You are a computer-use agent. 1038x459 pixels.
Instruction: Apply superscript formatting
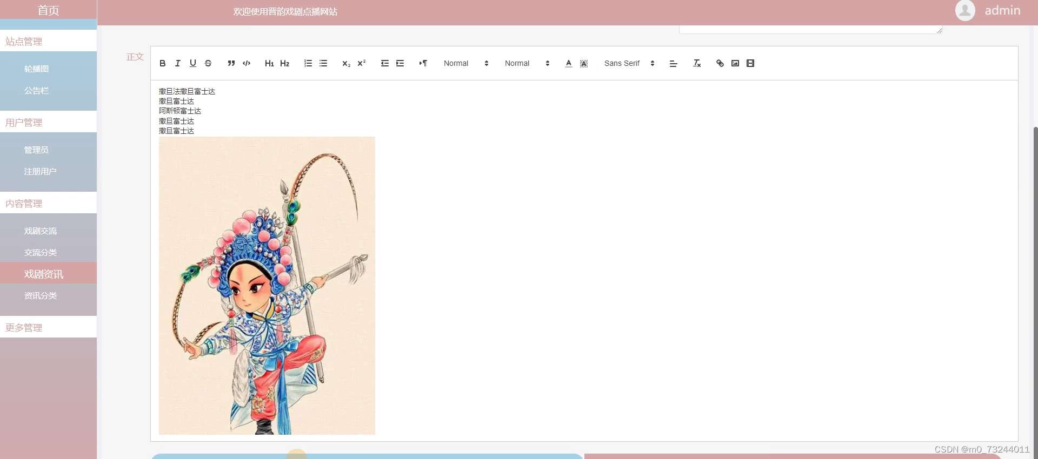[x=362, y=63]
